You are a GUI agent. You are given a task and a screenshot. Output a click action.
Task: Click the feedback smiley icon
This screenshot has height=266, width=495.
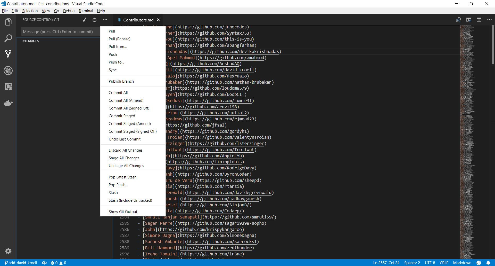click(x=479, y=263)
